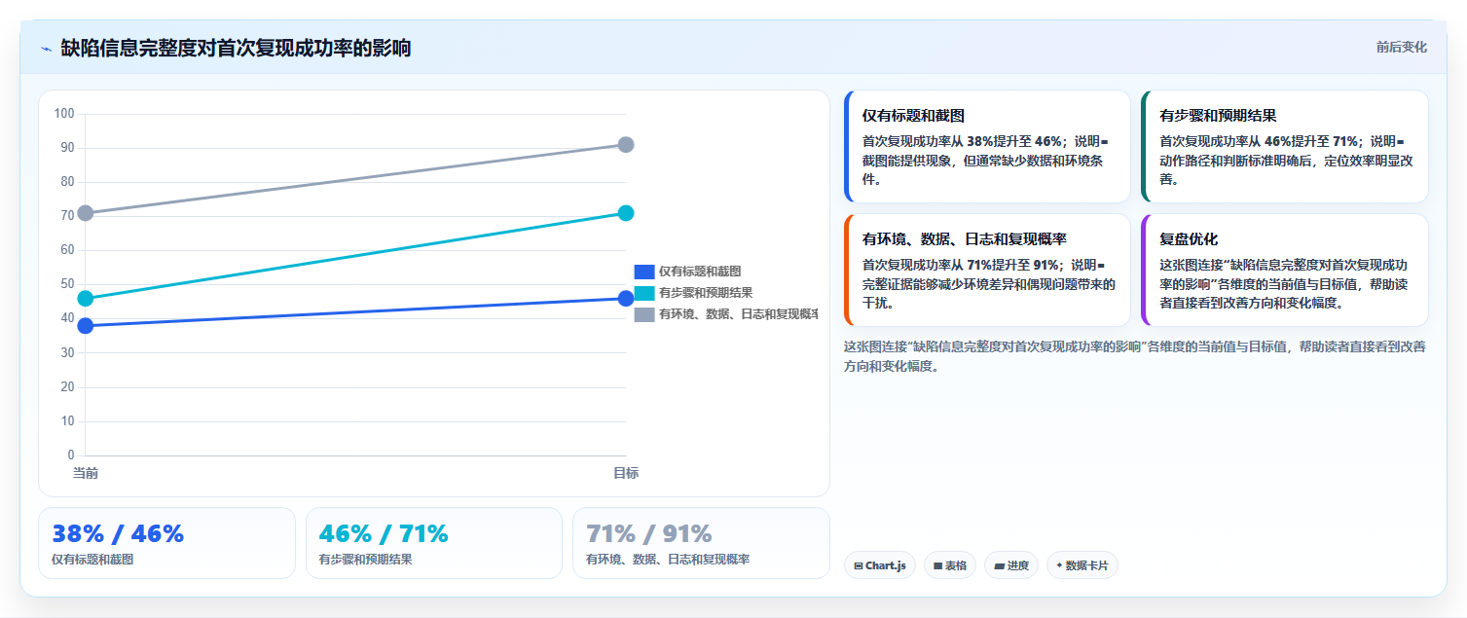The image size is (1467, 618).
Task: Click the 有步骤和预期结果 legend label
Action: click(x=706, y=293)
